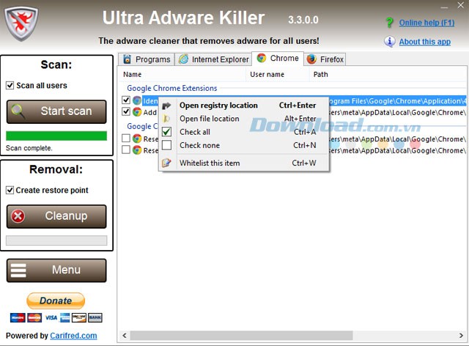Click the arrow icon beside Open registry location

[x=166, y=106]
